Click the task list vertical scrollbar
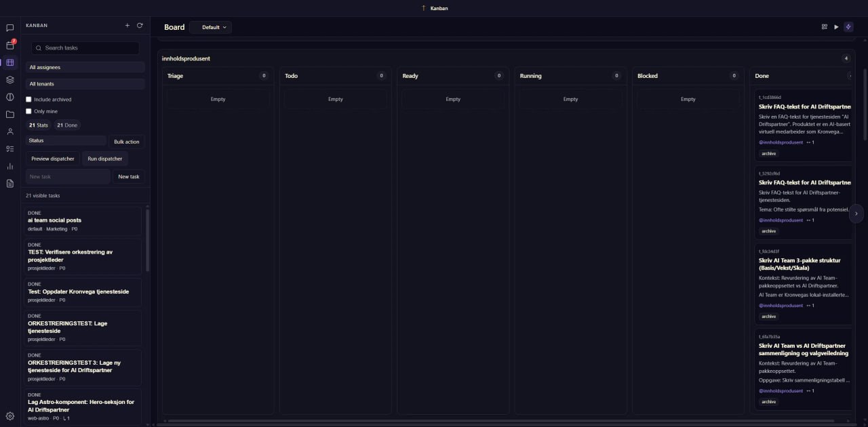868x427 pixels. pyautogui.click(x=148, y=240)
